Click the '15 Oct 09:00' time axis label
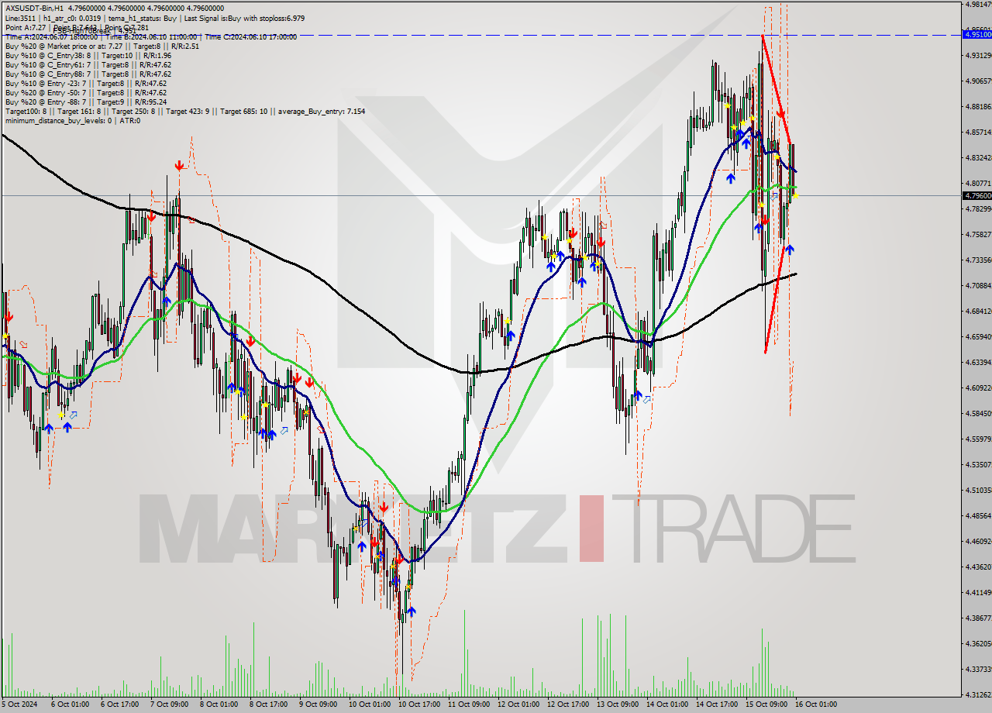Viewport: 992px width, 713px height. click(x=767, y=704)
